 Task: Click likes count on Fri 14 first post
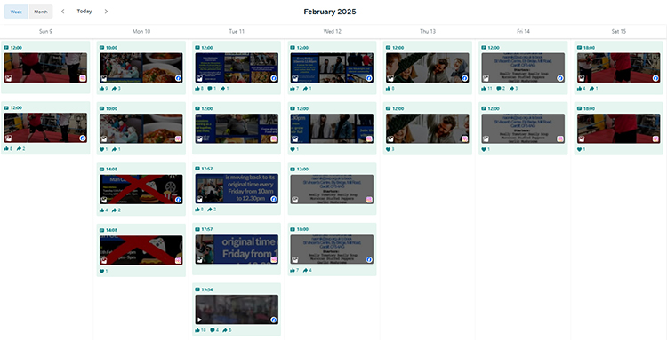click(x=487, y=88)
